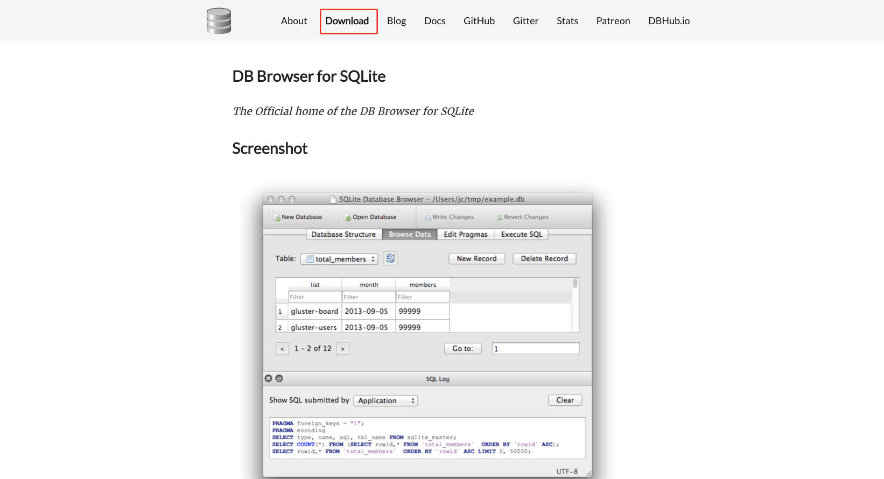884x479 pixels.
Task: Open the Gitter chat link
Action: coord(525,21)
